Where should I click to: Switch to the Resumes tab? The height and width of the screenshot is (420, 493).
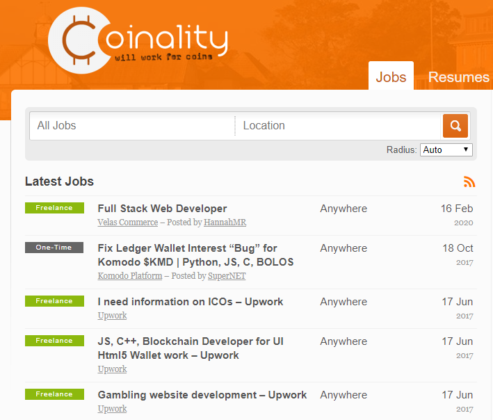(458, 77)
